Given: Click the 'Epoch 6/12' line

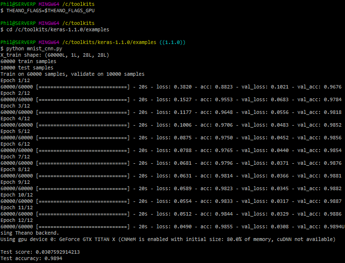Looking at the screenshot, I should point(15,144).
